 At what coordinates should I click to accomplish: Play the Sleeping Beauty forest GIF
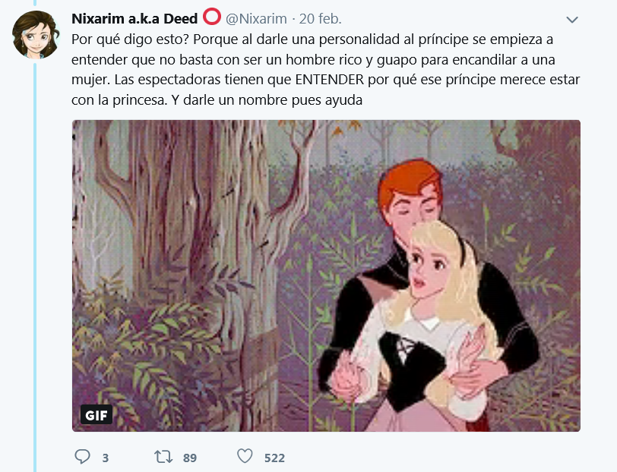point(326,275)
